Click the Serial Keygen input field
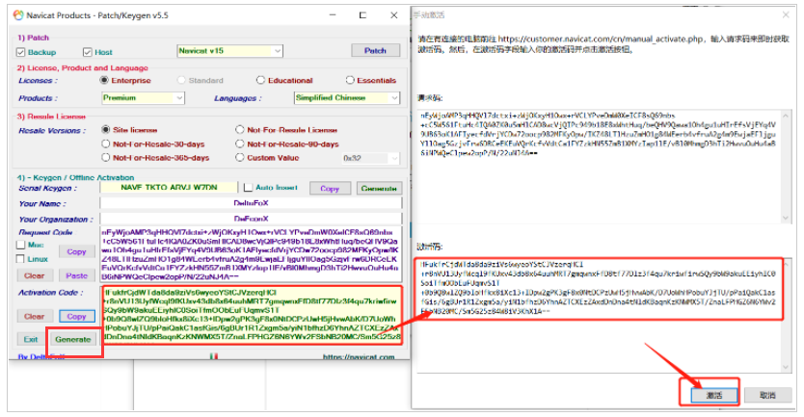The height and width of the screenshot is (417, 804). pyautogui.click(x=169, y=188)
